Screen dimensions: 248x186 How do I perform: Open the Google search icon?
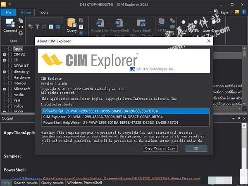[21, 33]
